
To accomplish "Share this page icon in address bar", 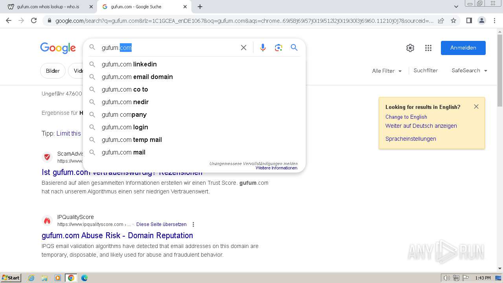I will 441,20.
